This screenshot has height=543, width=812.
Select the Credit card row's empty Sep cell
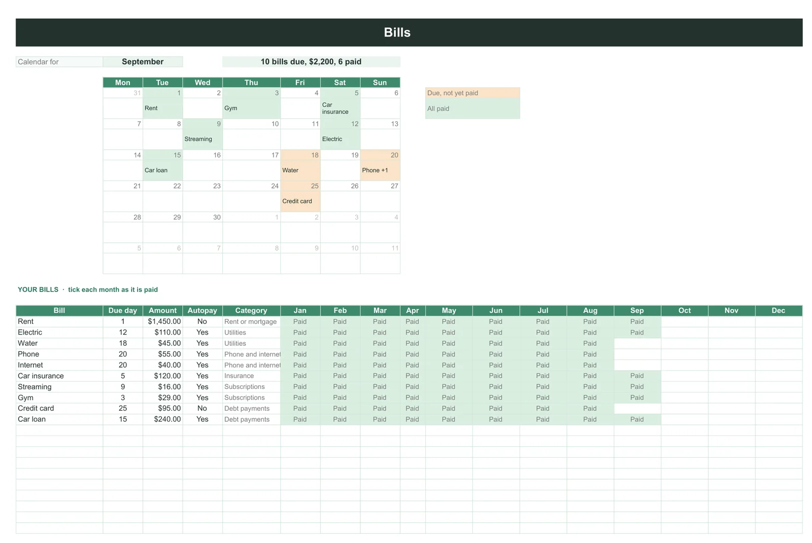637,408
